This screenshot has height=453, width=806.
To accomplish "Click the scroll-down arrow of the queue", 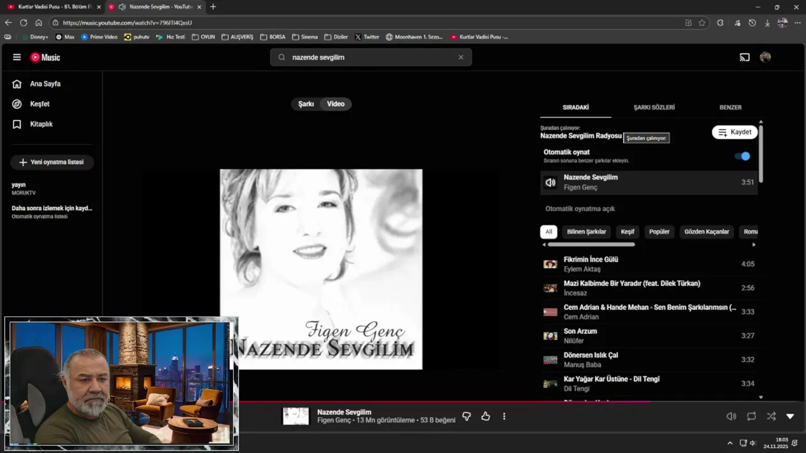I will (761, 398).
